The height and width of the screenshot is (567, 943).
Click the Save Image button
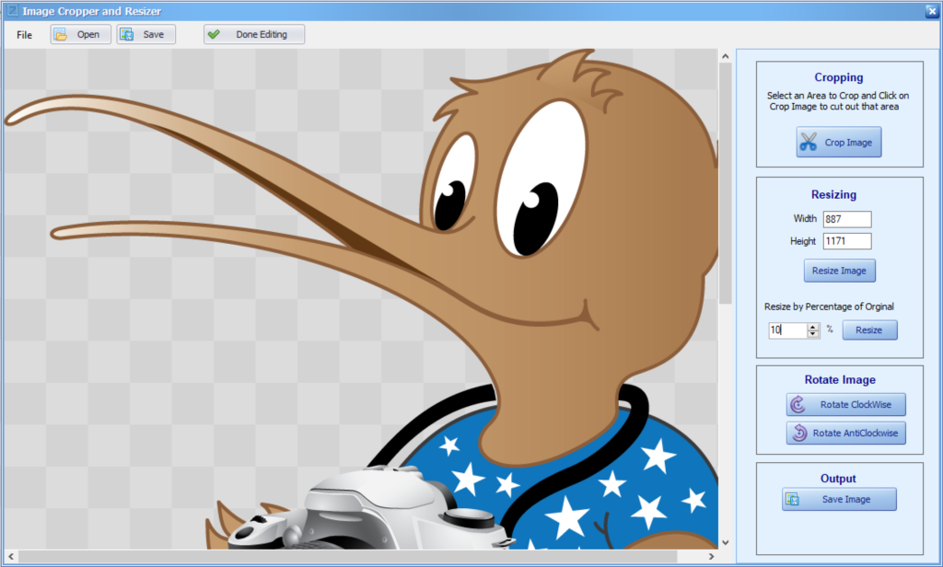click(840, 499)
